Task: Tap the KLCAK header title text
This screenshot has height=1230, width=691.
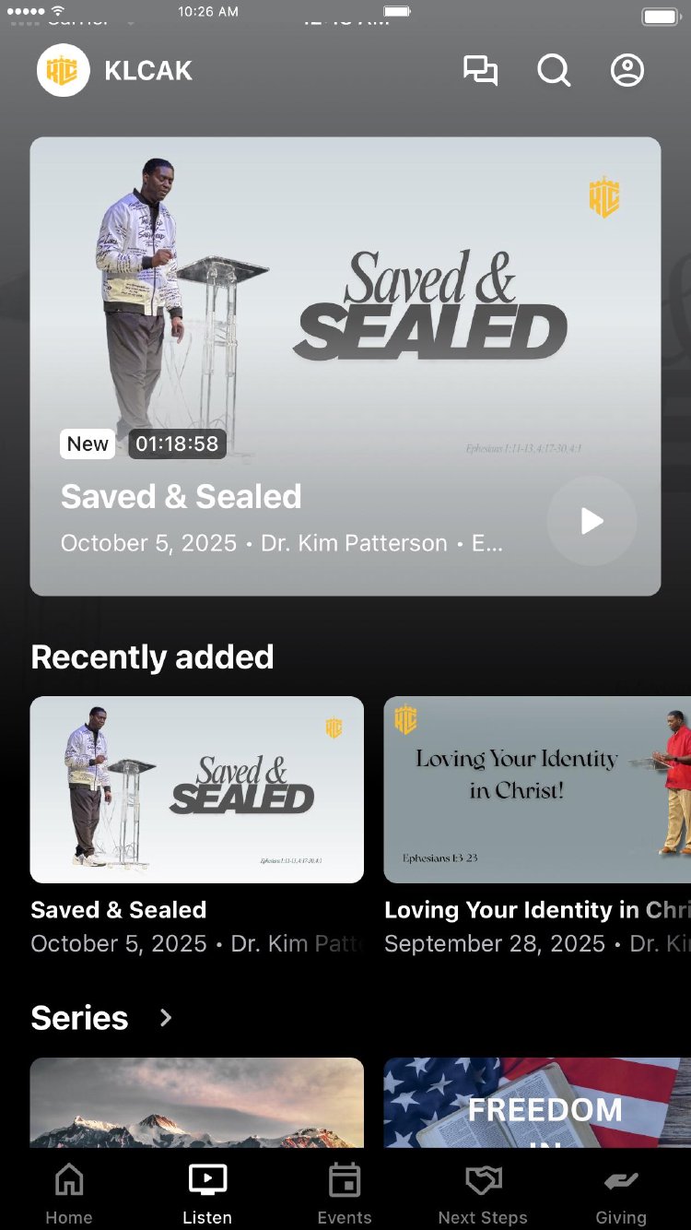Action: 148,71
